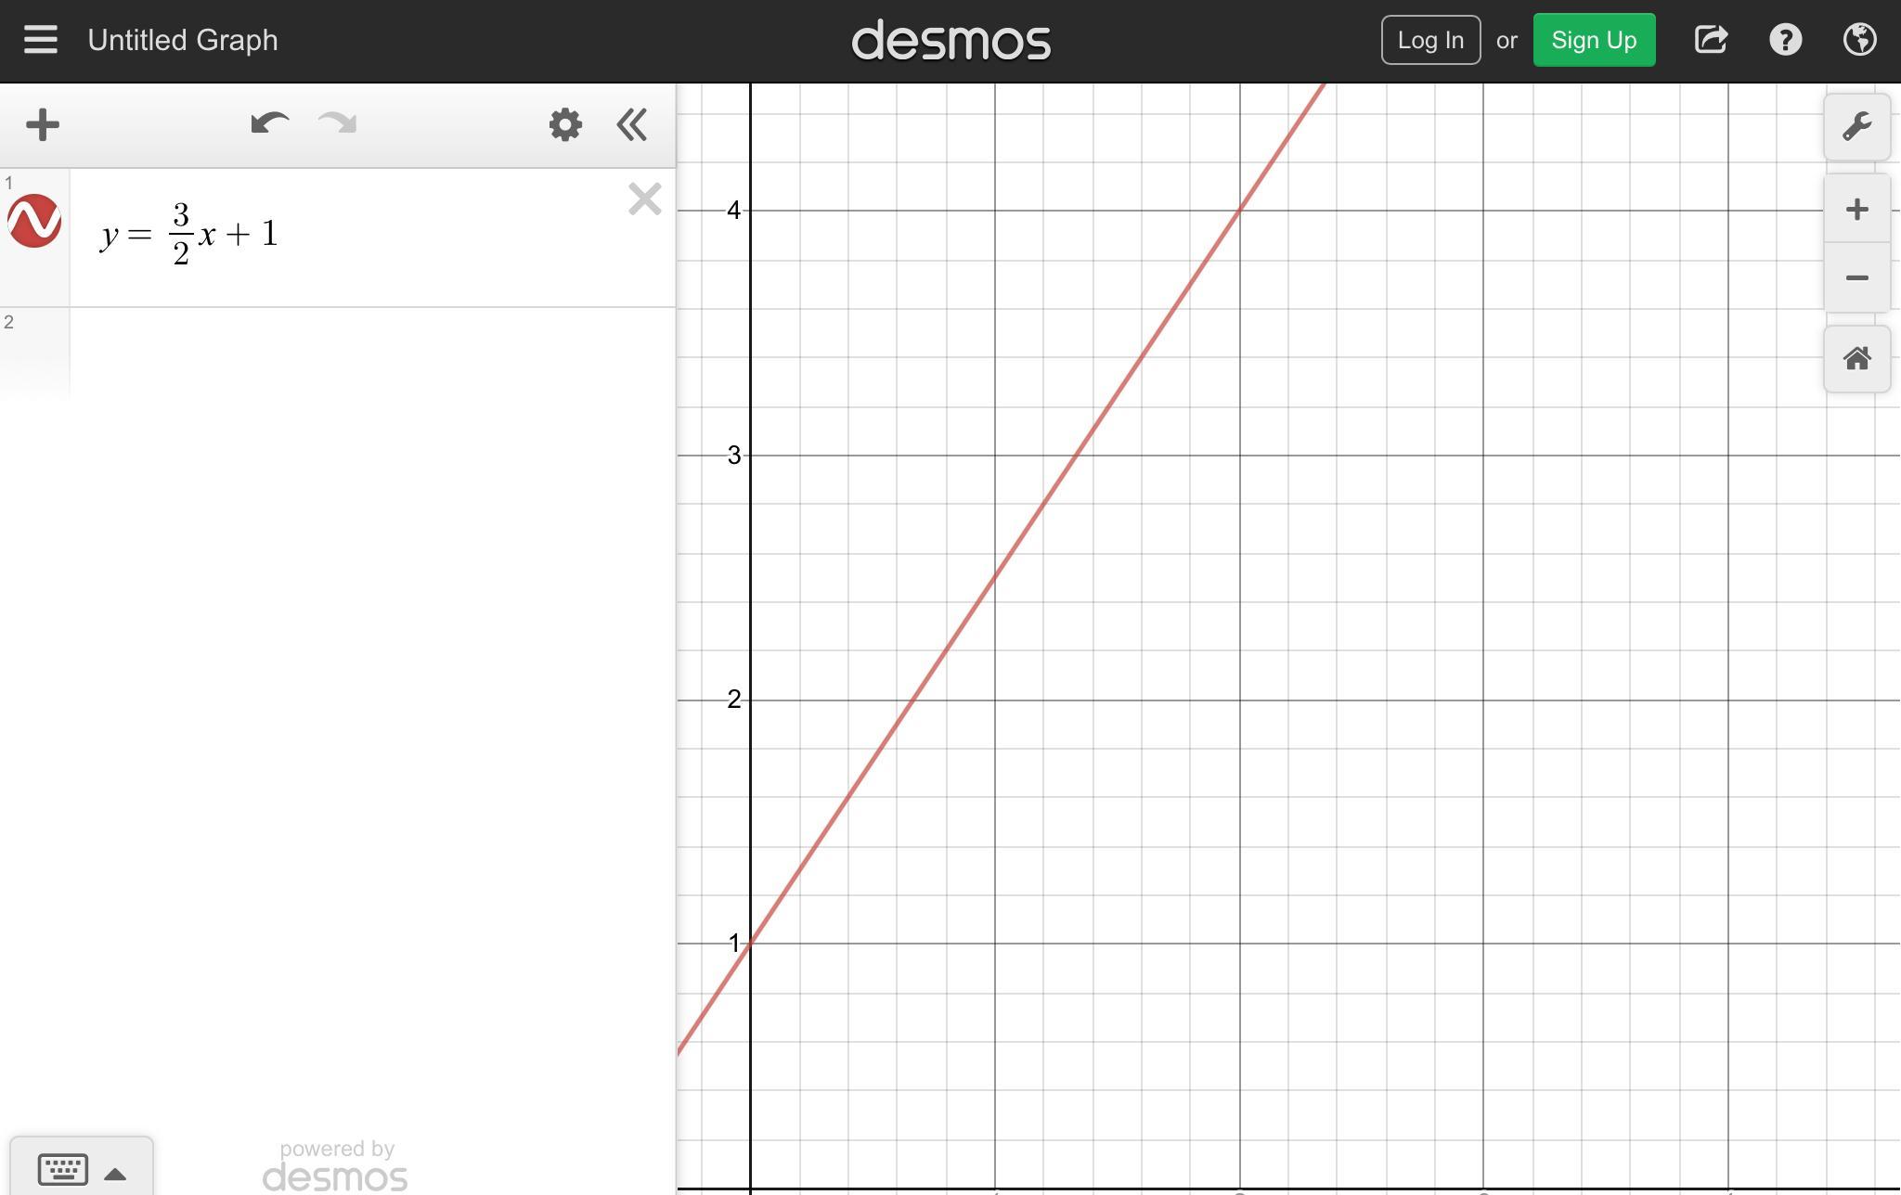The image size is (1901, 1195).
Task: Delete expression 1 with the X
Action: (644, 199)
